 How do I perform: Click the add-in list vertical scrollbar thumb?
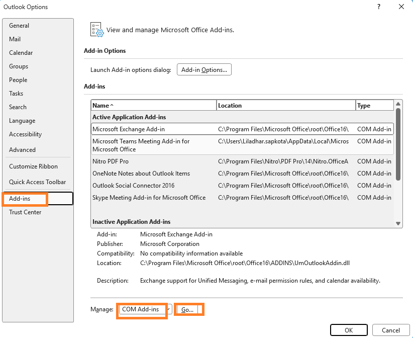[x=398, y=144]
